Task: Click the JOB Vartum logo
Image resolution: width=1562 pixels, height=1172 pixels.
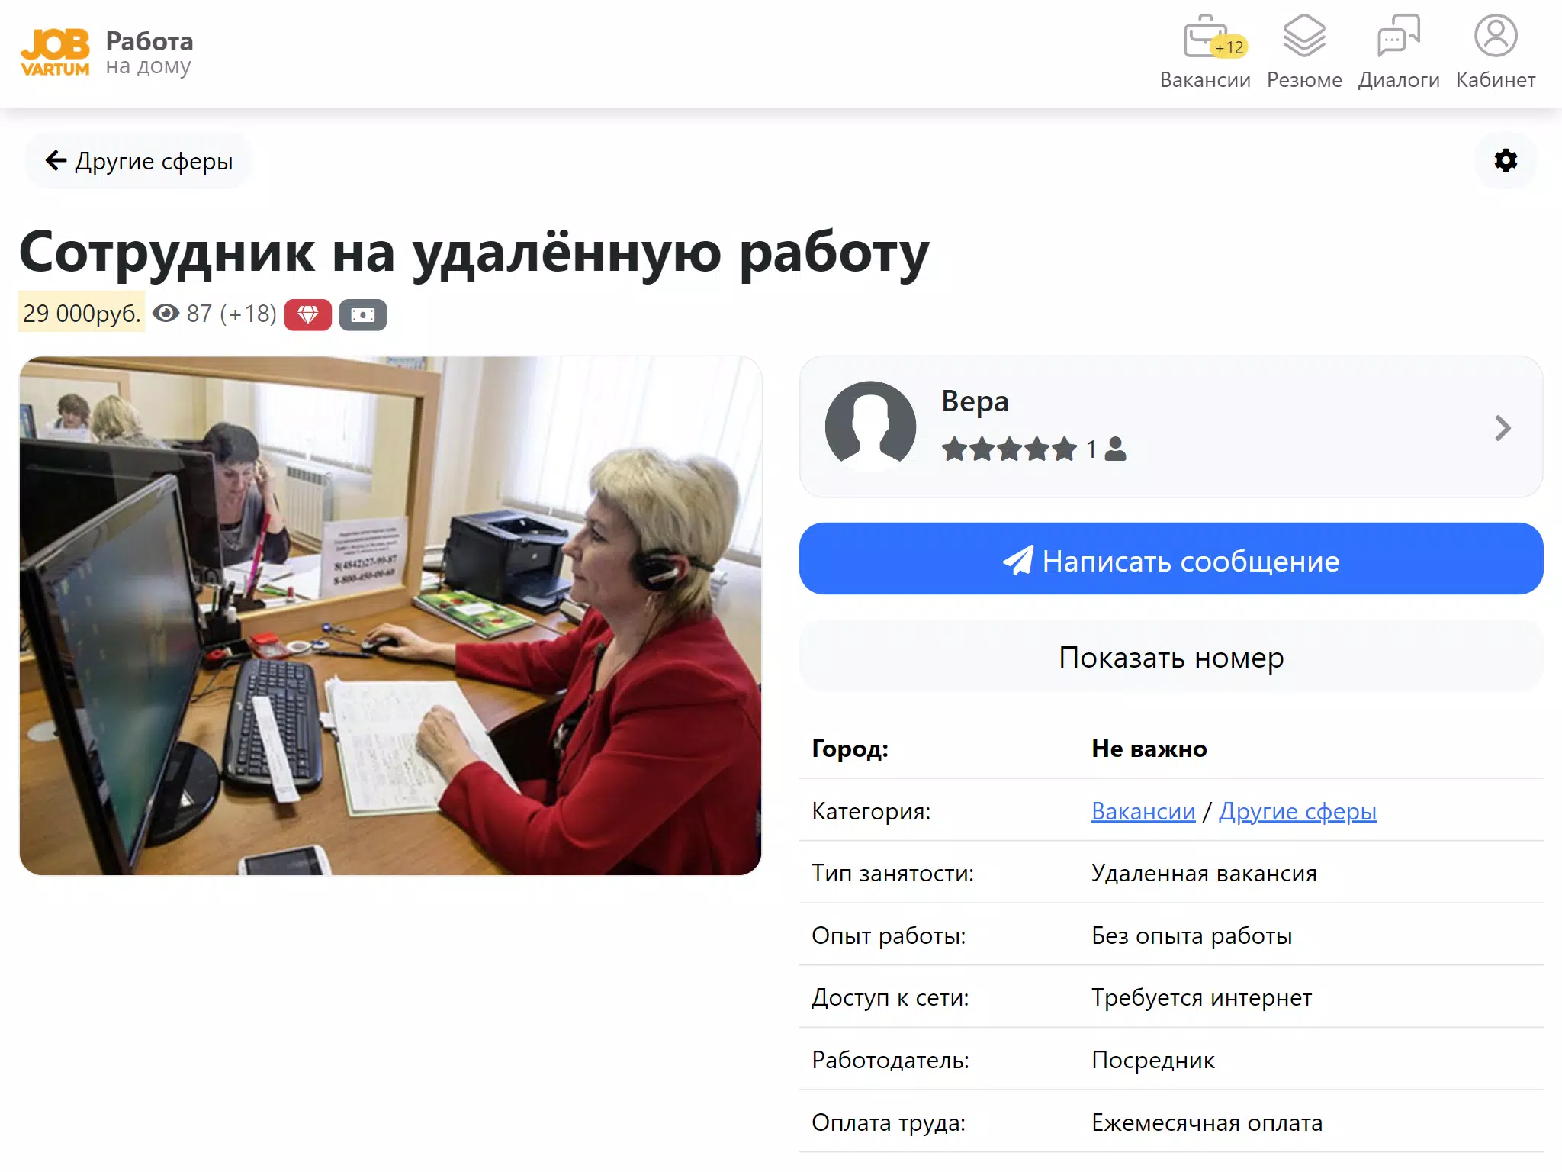Action: (x=55, y=53)
